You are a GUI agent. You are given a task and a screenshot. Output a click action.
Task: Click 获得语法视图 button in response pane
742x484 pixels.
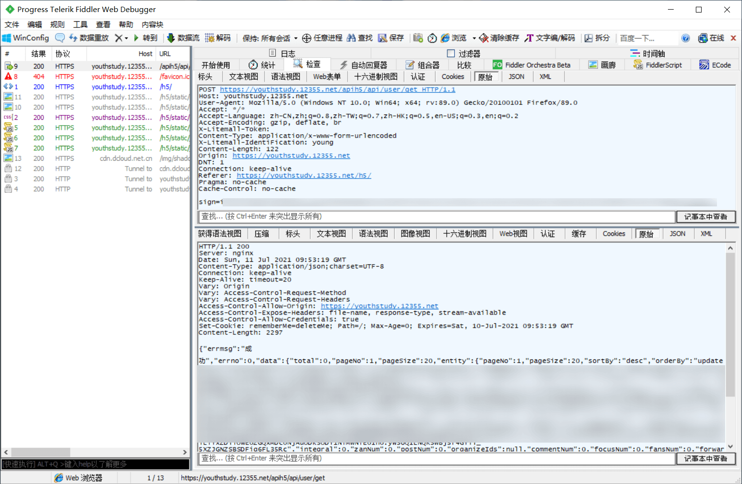(x=220, y=234)
